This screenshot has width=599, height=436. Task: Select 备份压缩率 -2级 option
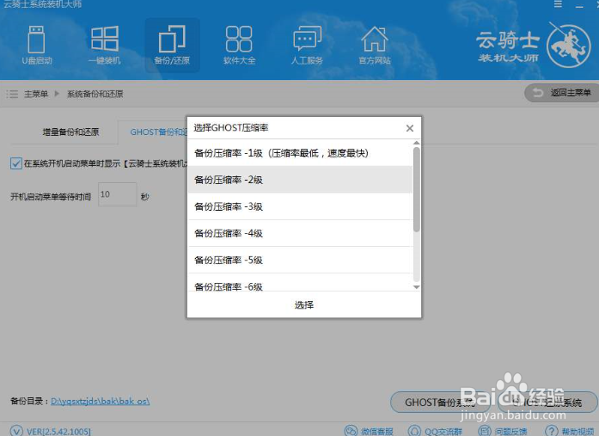click(x=300, y=180)
